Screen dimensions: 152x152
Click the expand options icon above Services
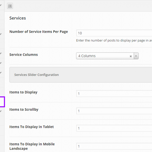click(x=10, y=6)
